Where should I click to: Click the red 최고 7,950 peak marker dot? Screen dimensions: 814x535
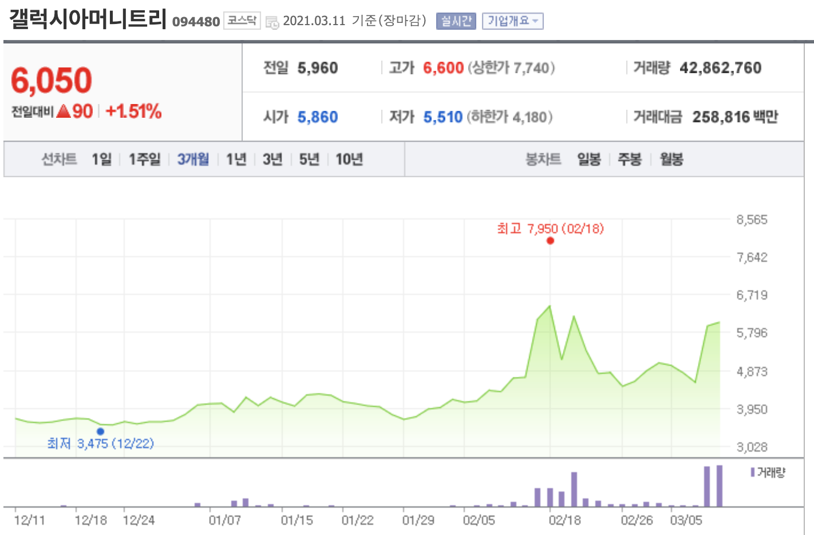point(550,241)
